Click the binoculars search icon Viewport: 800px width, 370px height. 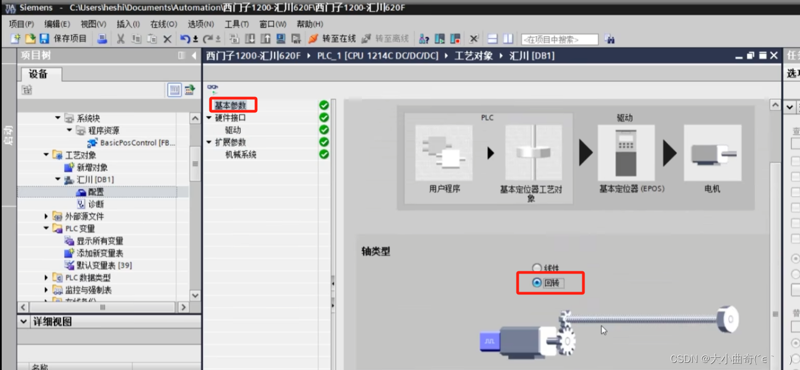(609, 39)
